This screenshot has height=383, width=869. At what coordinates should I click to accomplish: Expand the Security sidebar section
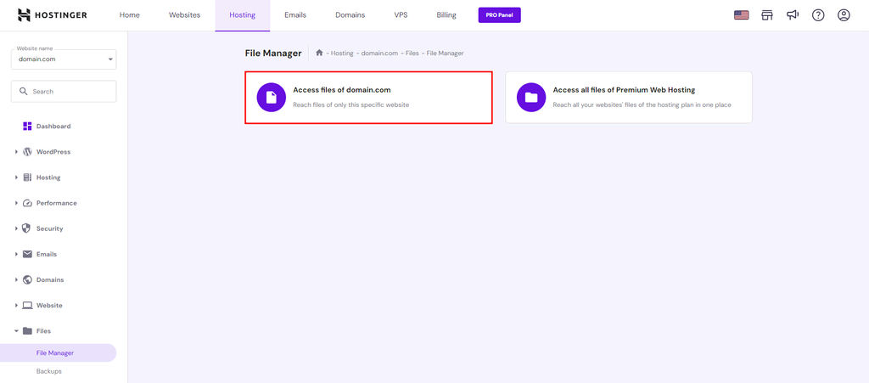(50, 228)
